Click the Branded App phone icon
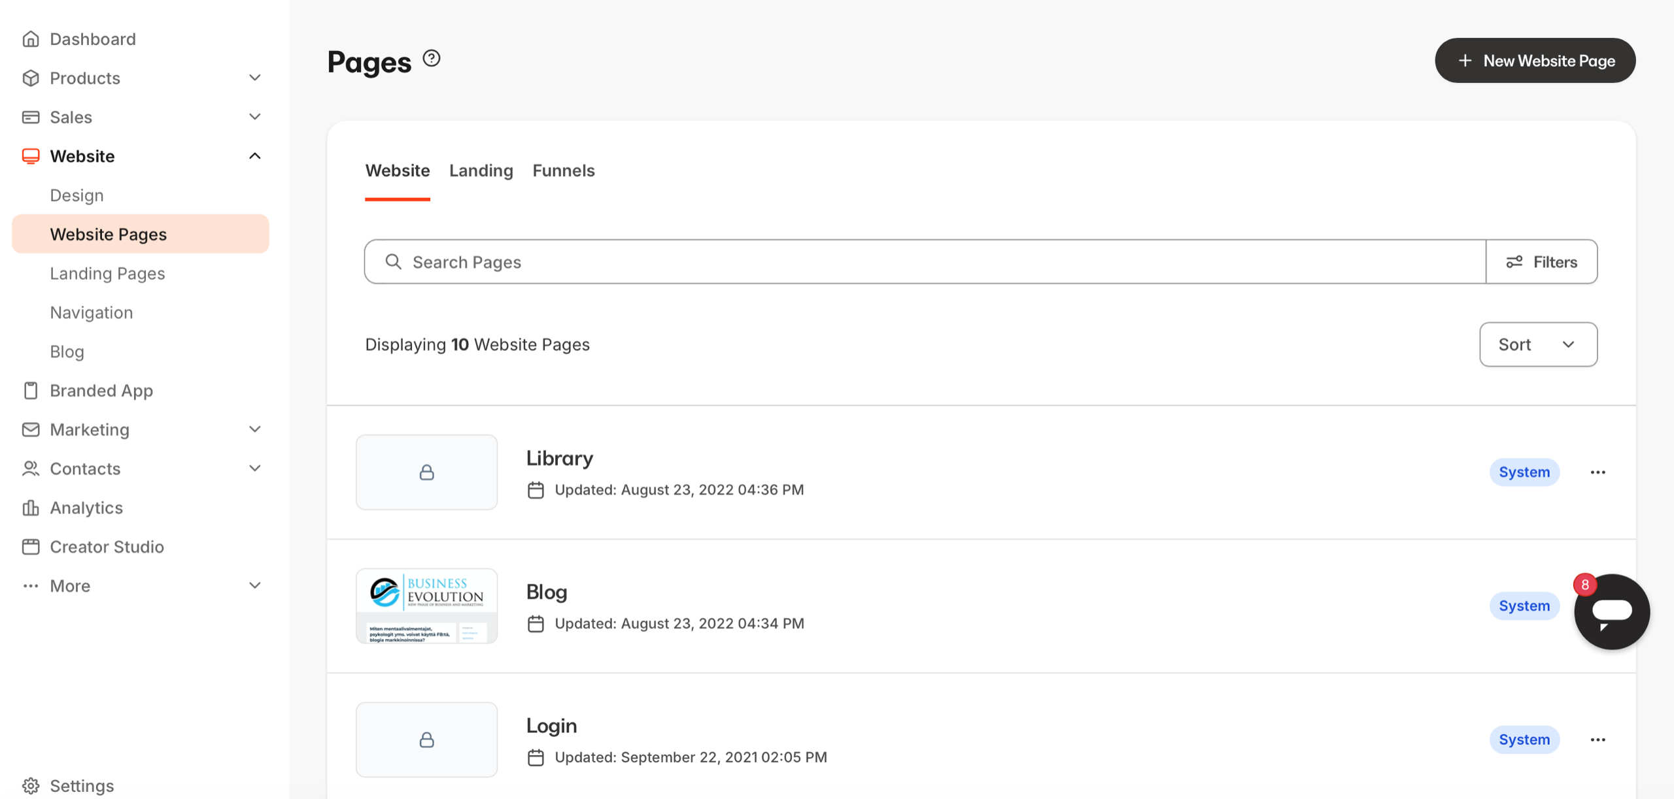1674x799 pixels. [x=31, y=391]
